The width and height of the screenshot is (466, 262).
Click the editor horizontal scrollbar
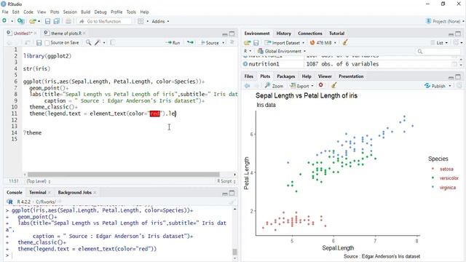coord(123,175)
